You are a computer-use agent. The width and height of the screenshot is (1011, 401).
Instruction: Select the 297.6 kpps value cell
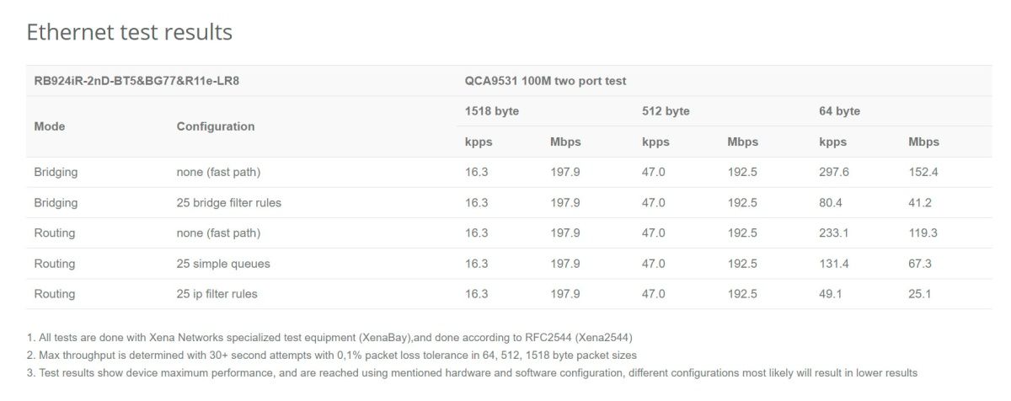[834, 173]
